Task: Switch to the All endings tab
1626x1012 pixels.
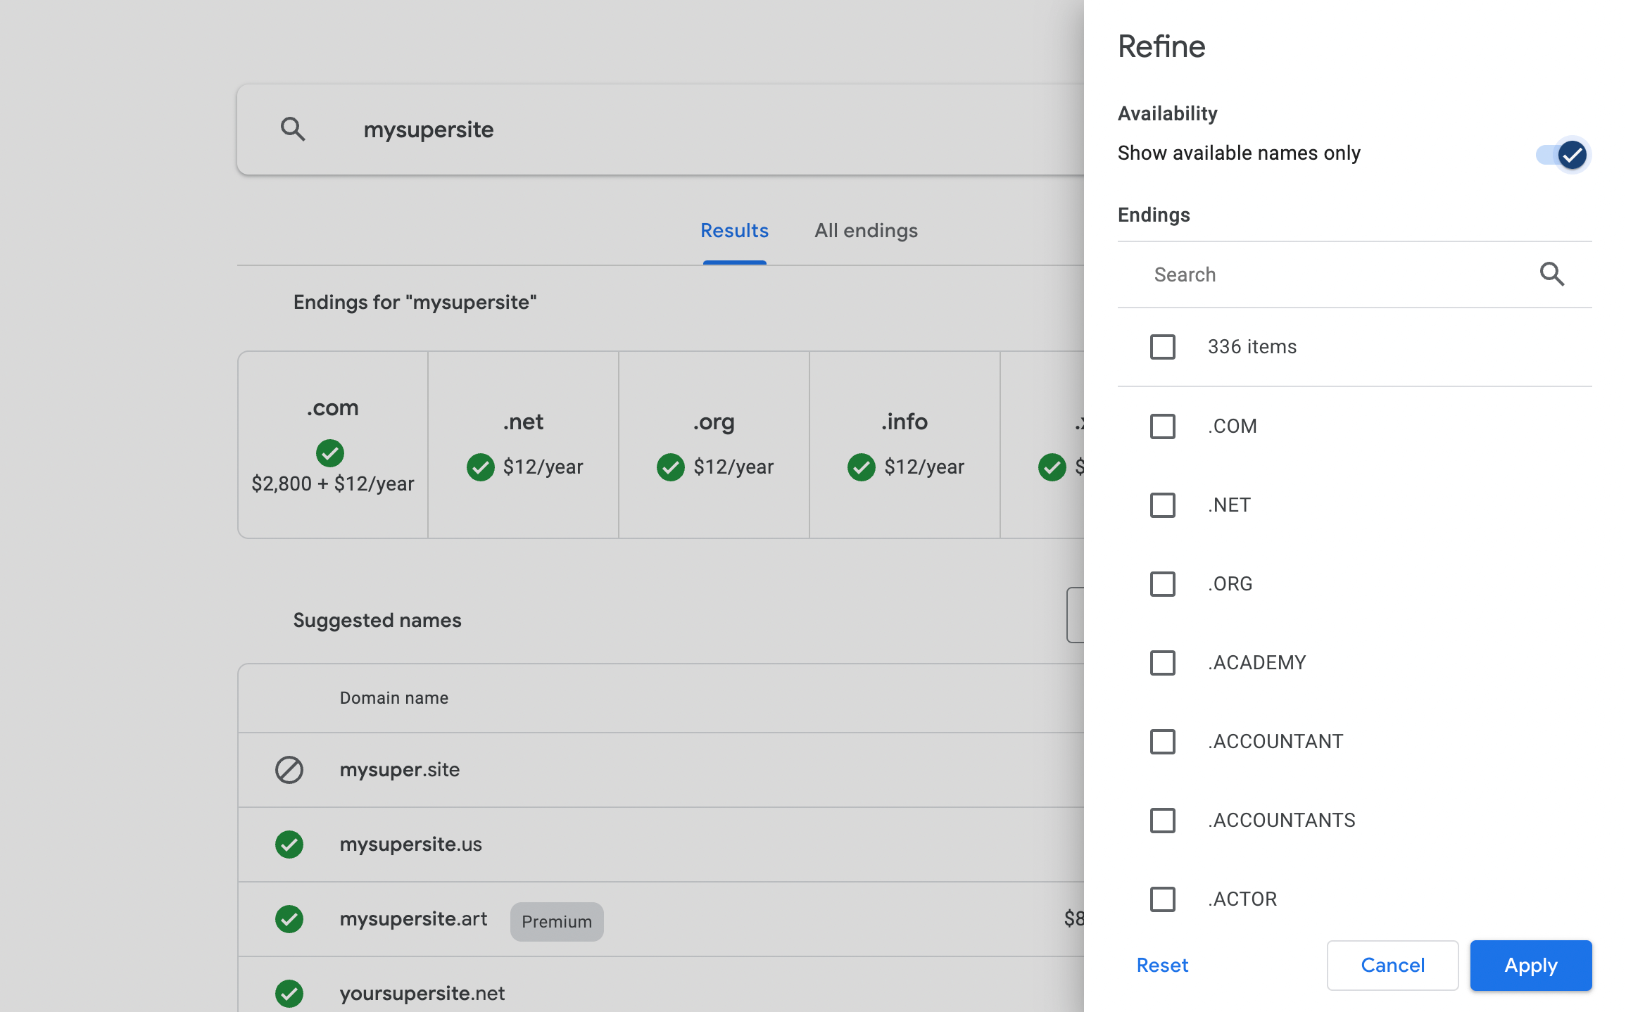Action: tap(865, 229)
